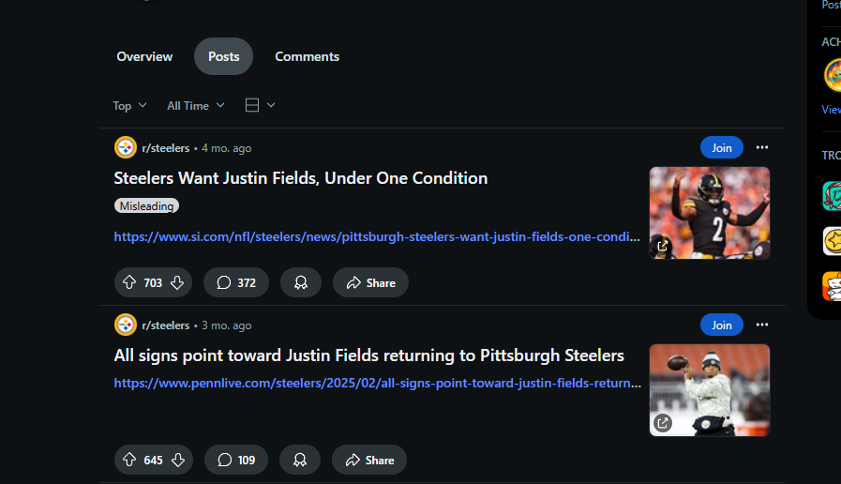Open the more options menu for the second post
The width and height of the screenshot is (841, 484).
click(x=762, y=325)
